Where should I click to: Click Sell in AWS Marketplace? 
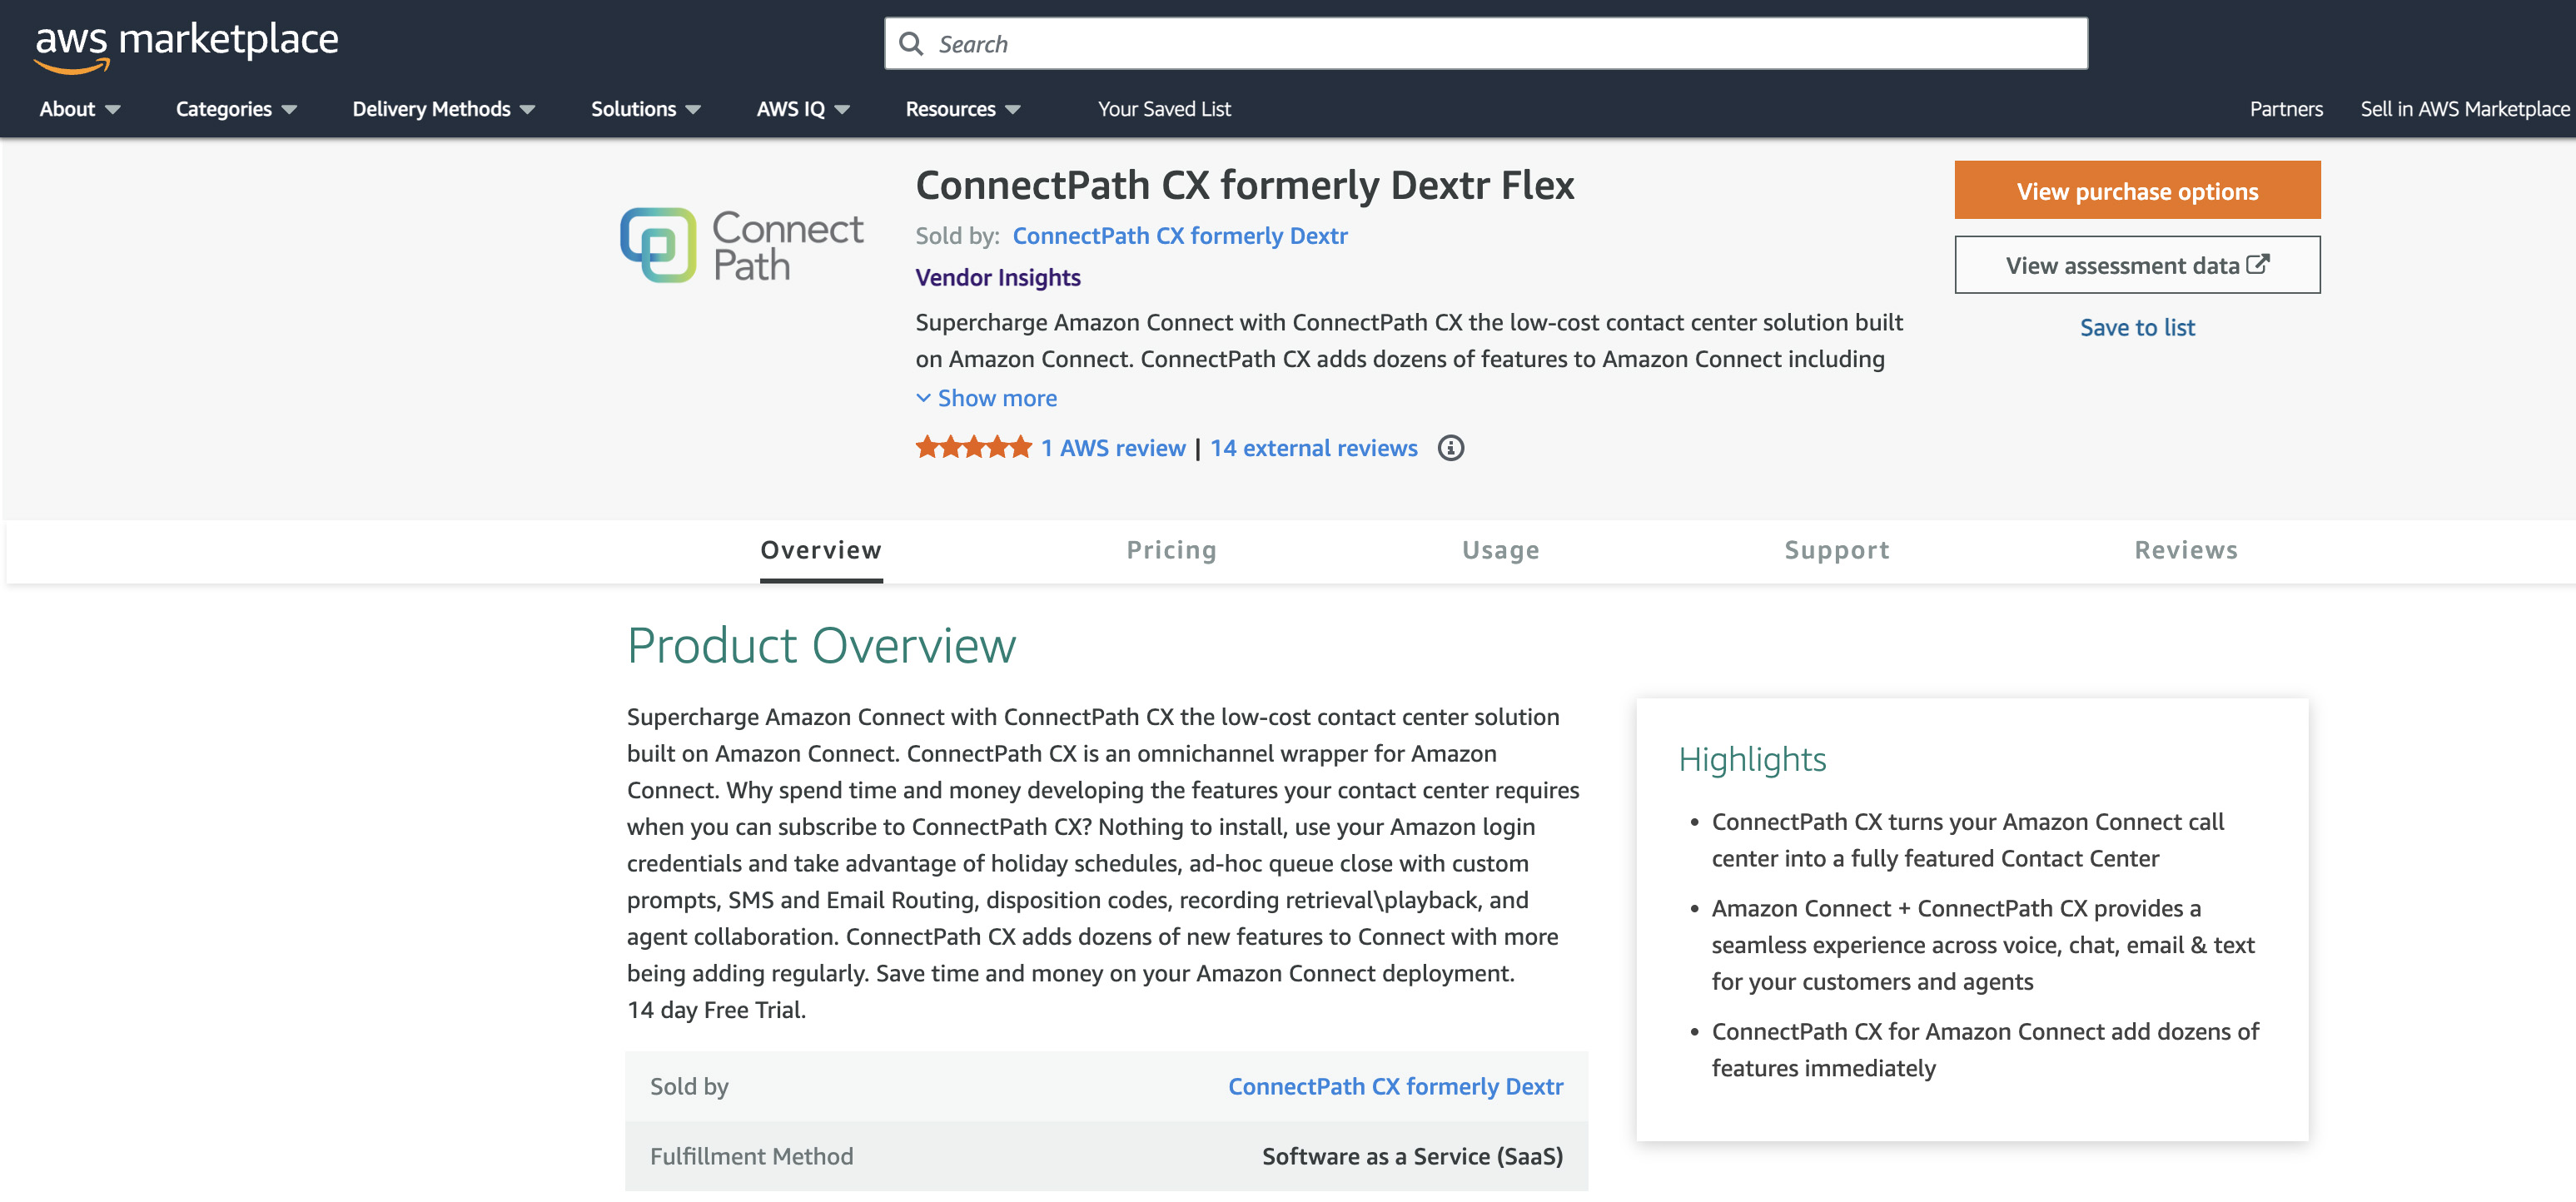click(2465, 109)
